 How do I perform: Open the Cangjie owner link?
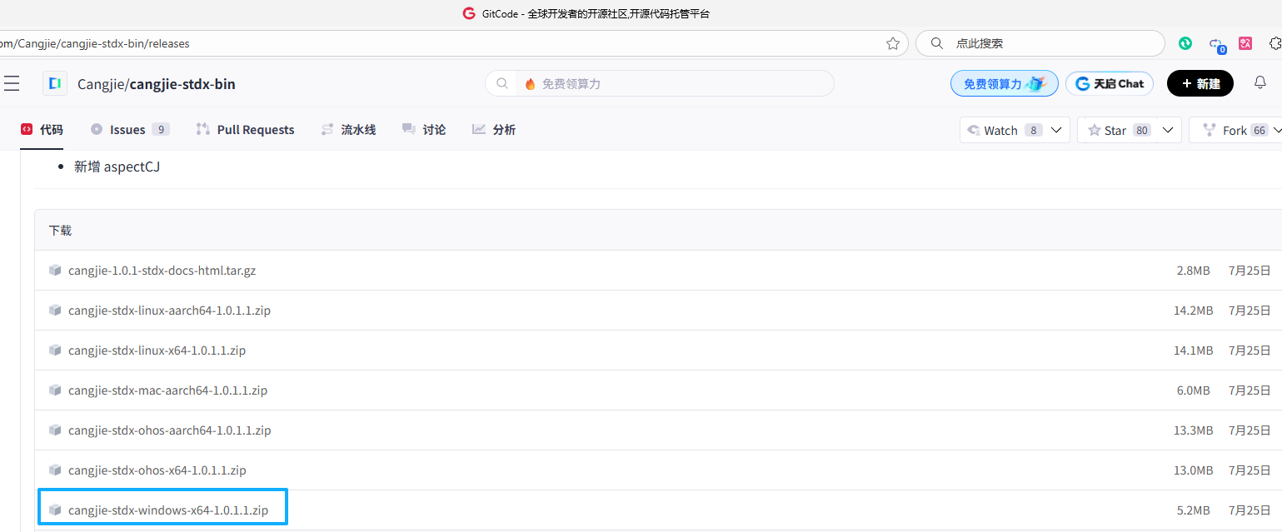[101, 84]
